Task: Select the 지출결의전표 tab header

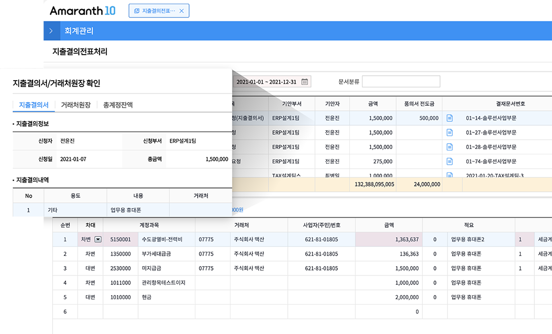Action: [x=159, y=11]
